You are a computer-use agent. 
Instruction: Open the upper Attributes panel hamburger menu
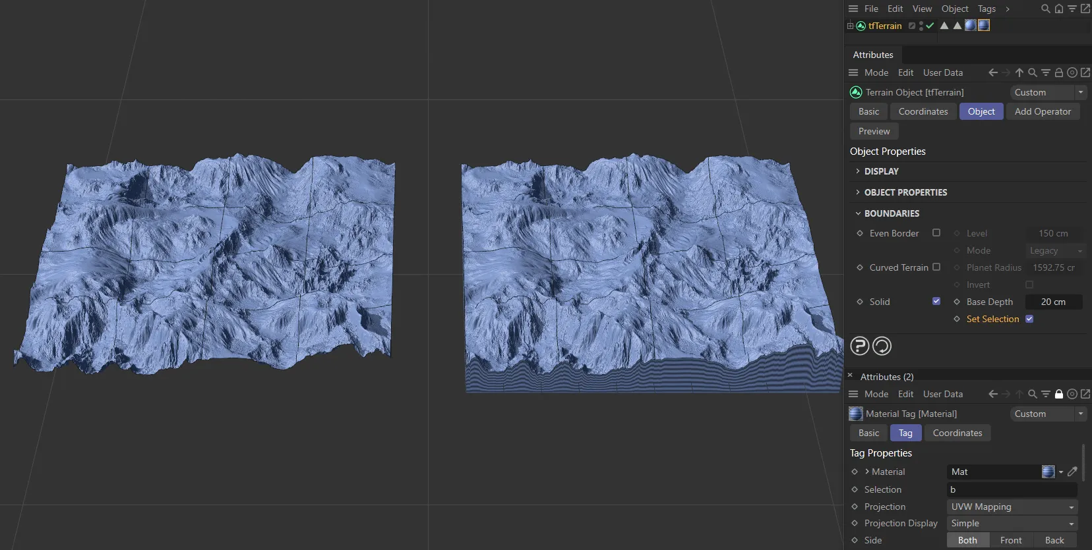click(x=853, y=72)
